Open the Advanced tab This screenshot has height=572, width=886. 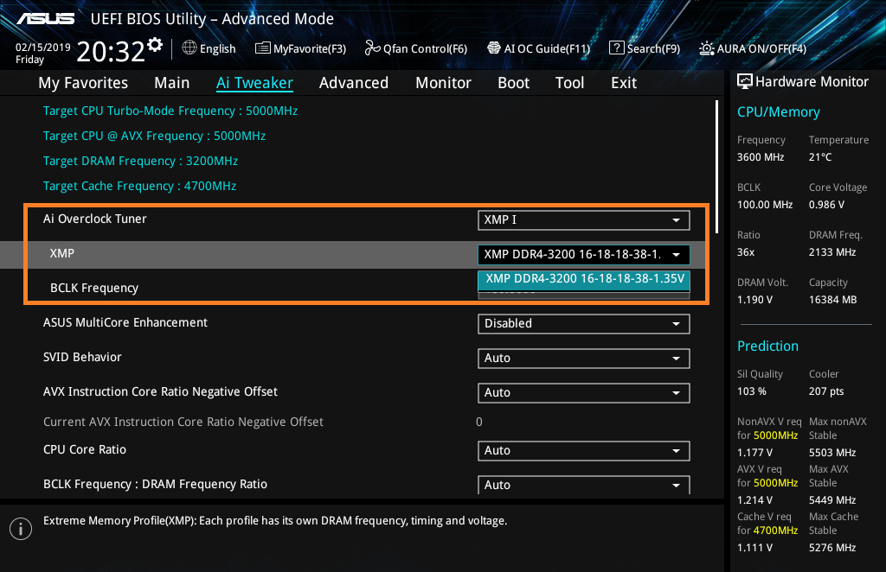(354, 83)
